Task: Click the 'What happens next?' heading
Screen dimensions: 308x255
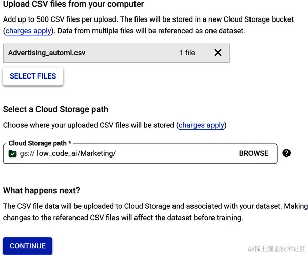Action: pos(42,191)
